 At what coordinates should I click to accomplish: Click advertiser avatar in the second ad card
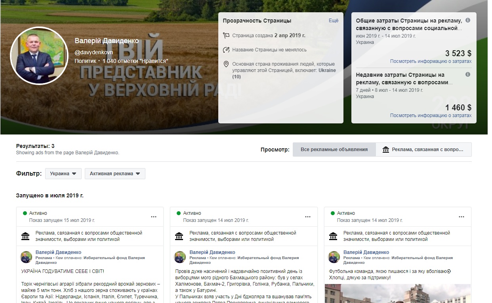tap(180, 257)
